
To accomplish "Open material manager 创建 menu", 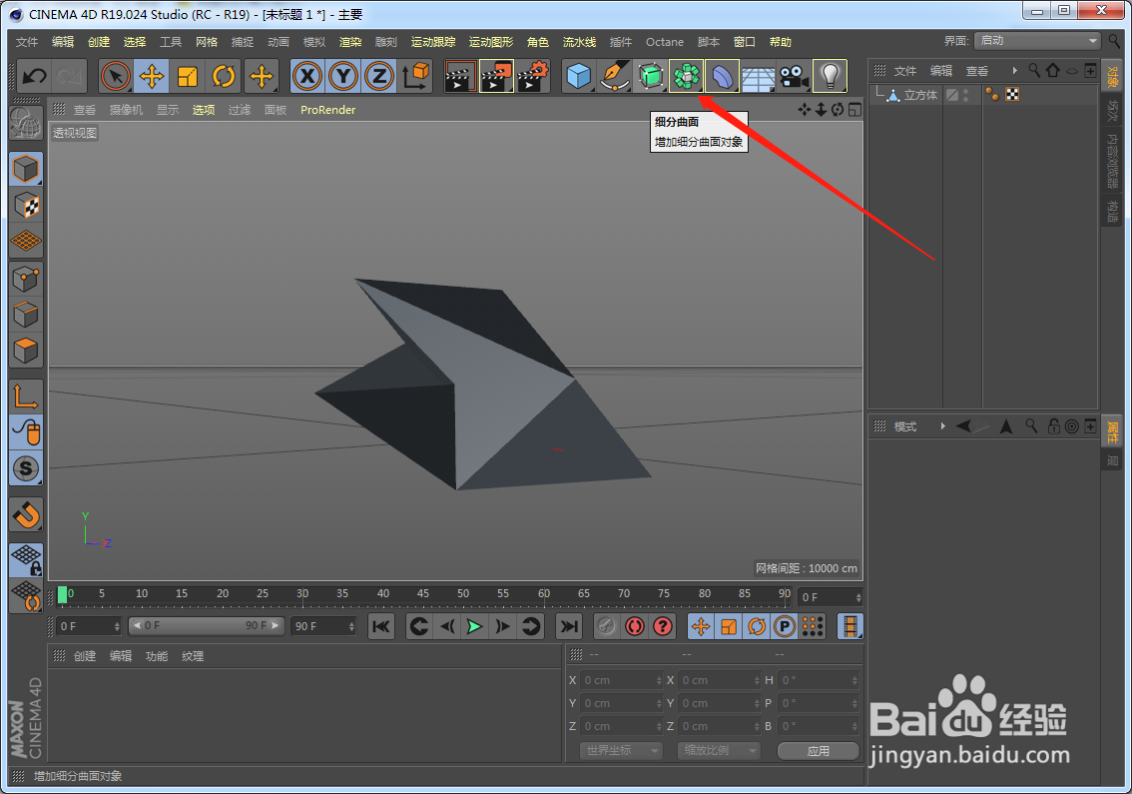I will tap(85, 656).
